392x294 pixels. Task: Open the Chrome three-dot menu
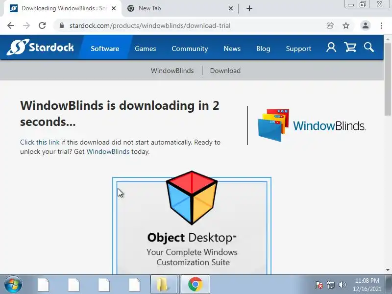tap(381, 25)
